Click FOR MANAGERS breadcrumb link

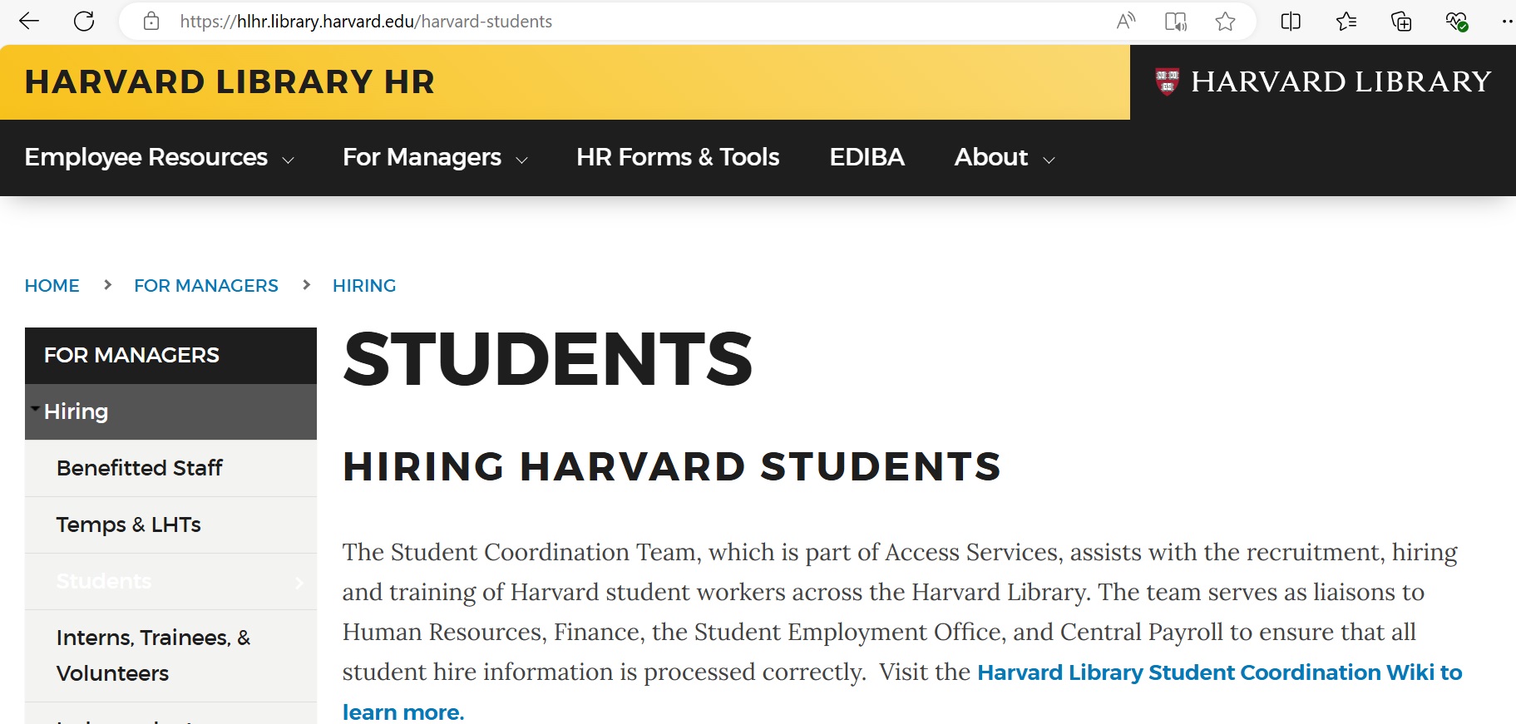206,286
